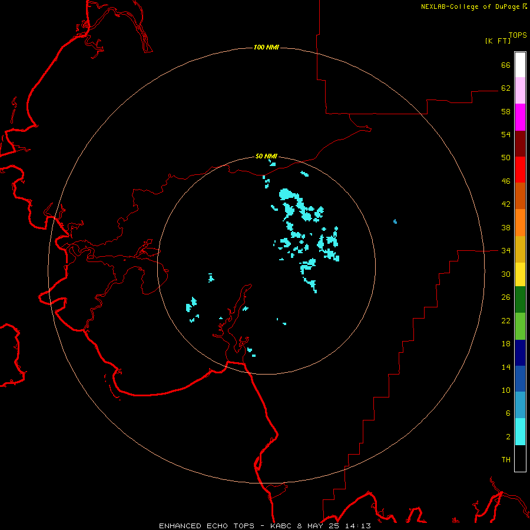Click the legend value 22

coord(506,321)
